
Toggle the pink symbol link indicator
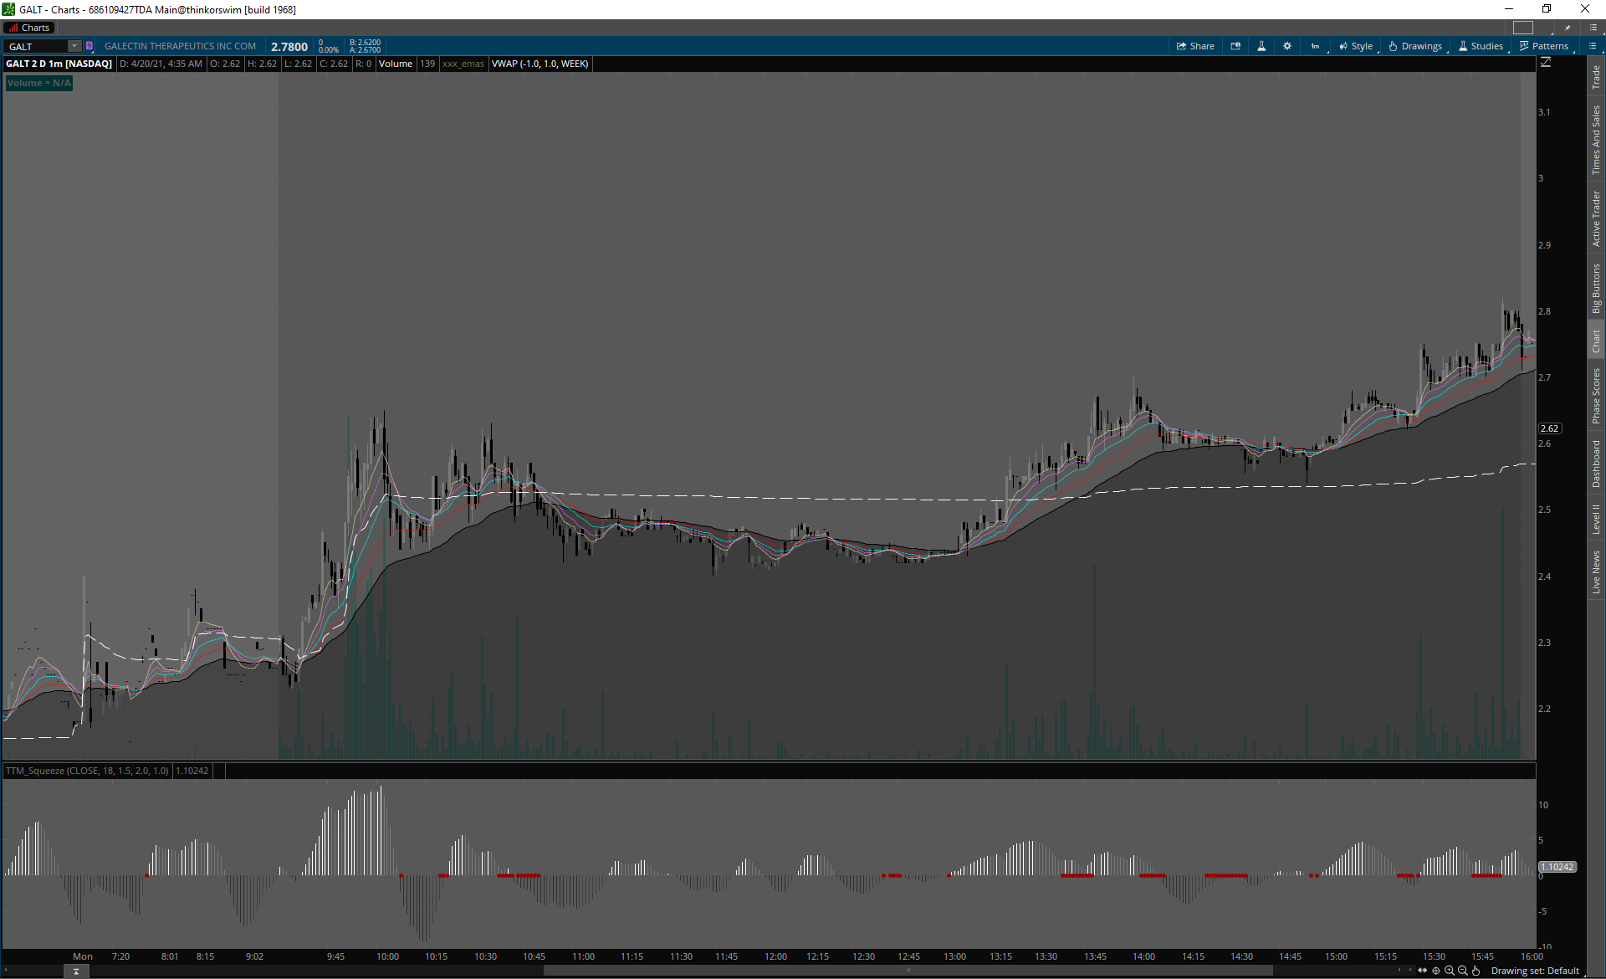point(90,46)
